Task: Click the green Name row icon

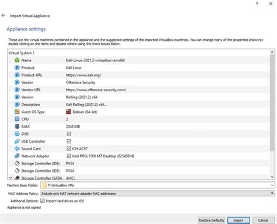Action: point(17,60)
